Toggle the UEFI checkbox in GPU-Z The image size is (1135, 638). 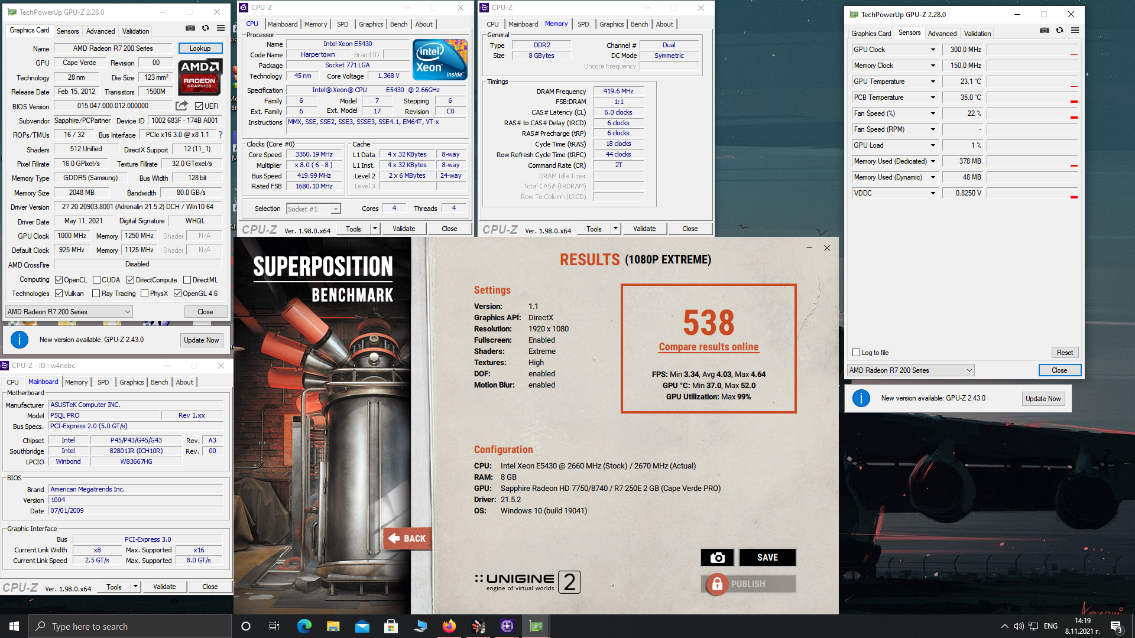pos(199,106)
